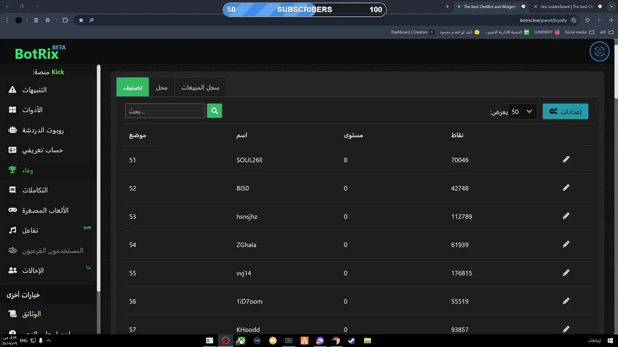The height and width of the screenshot is (347, 618).
Task: Switch to the محل shop tab
Action: coord(162,87)
